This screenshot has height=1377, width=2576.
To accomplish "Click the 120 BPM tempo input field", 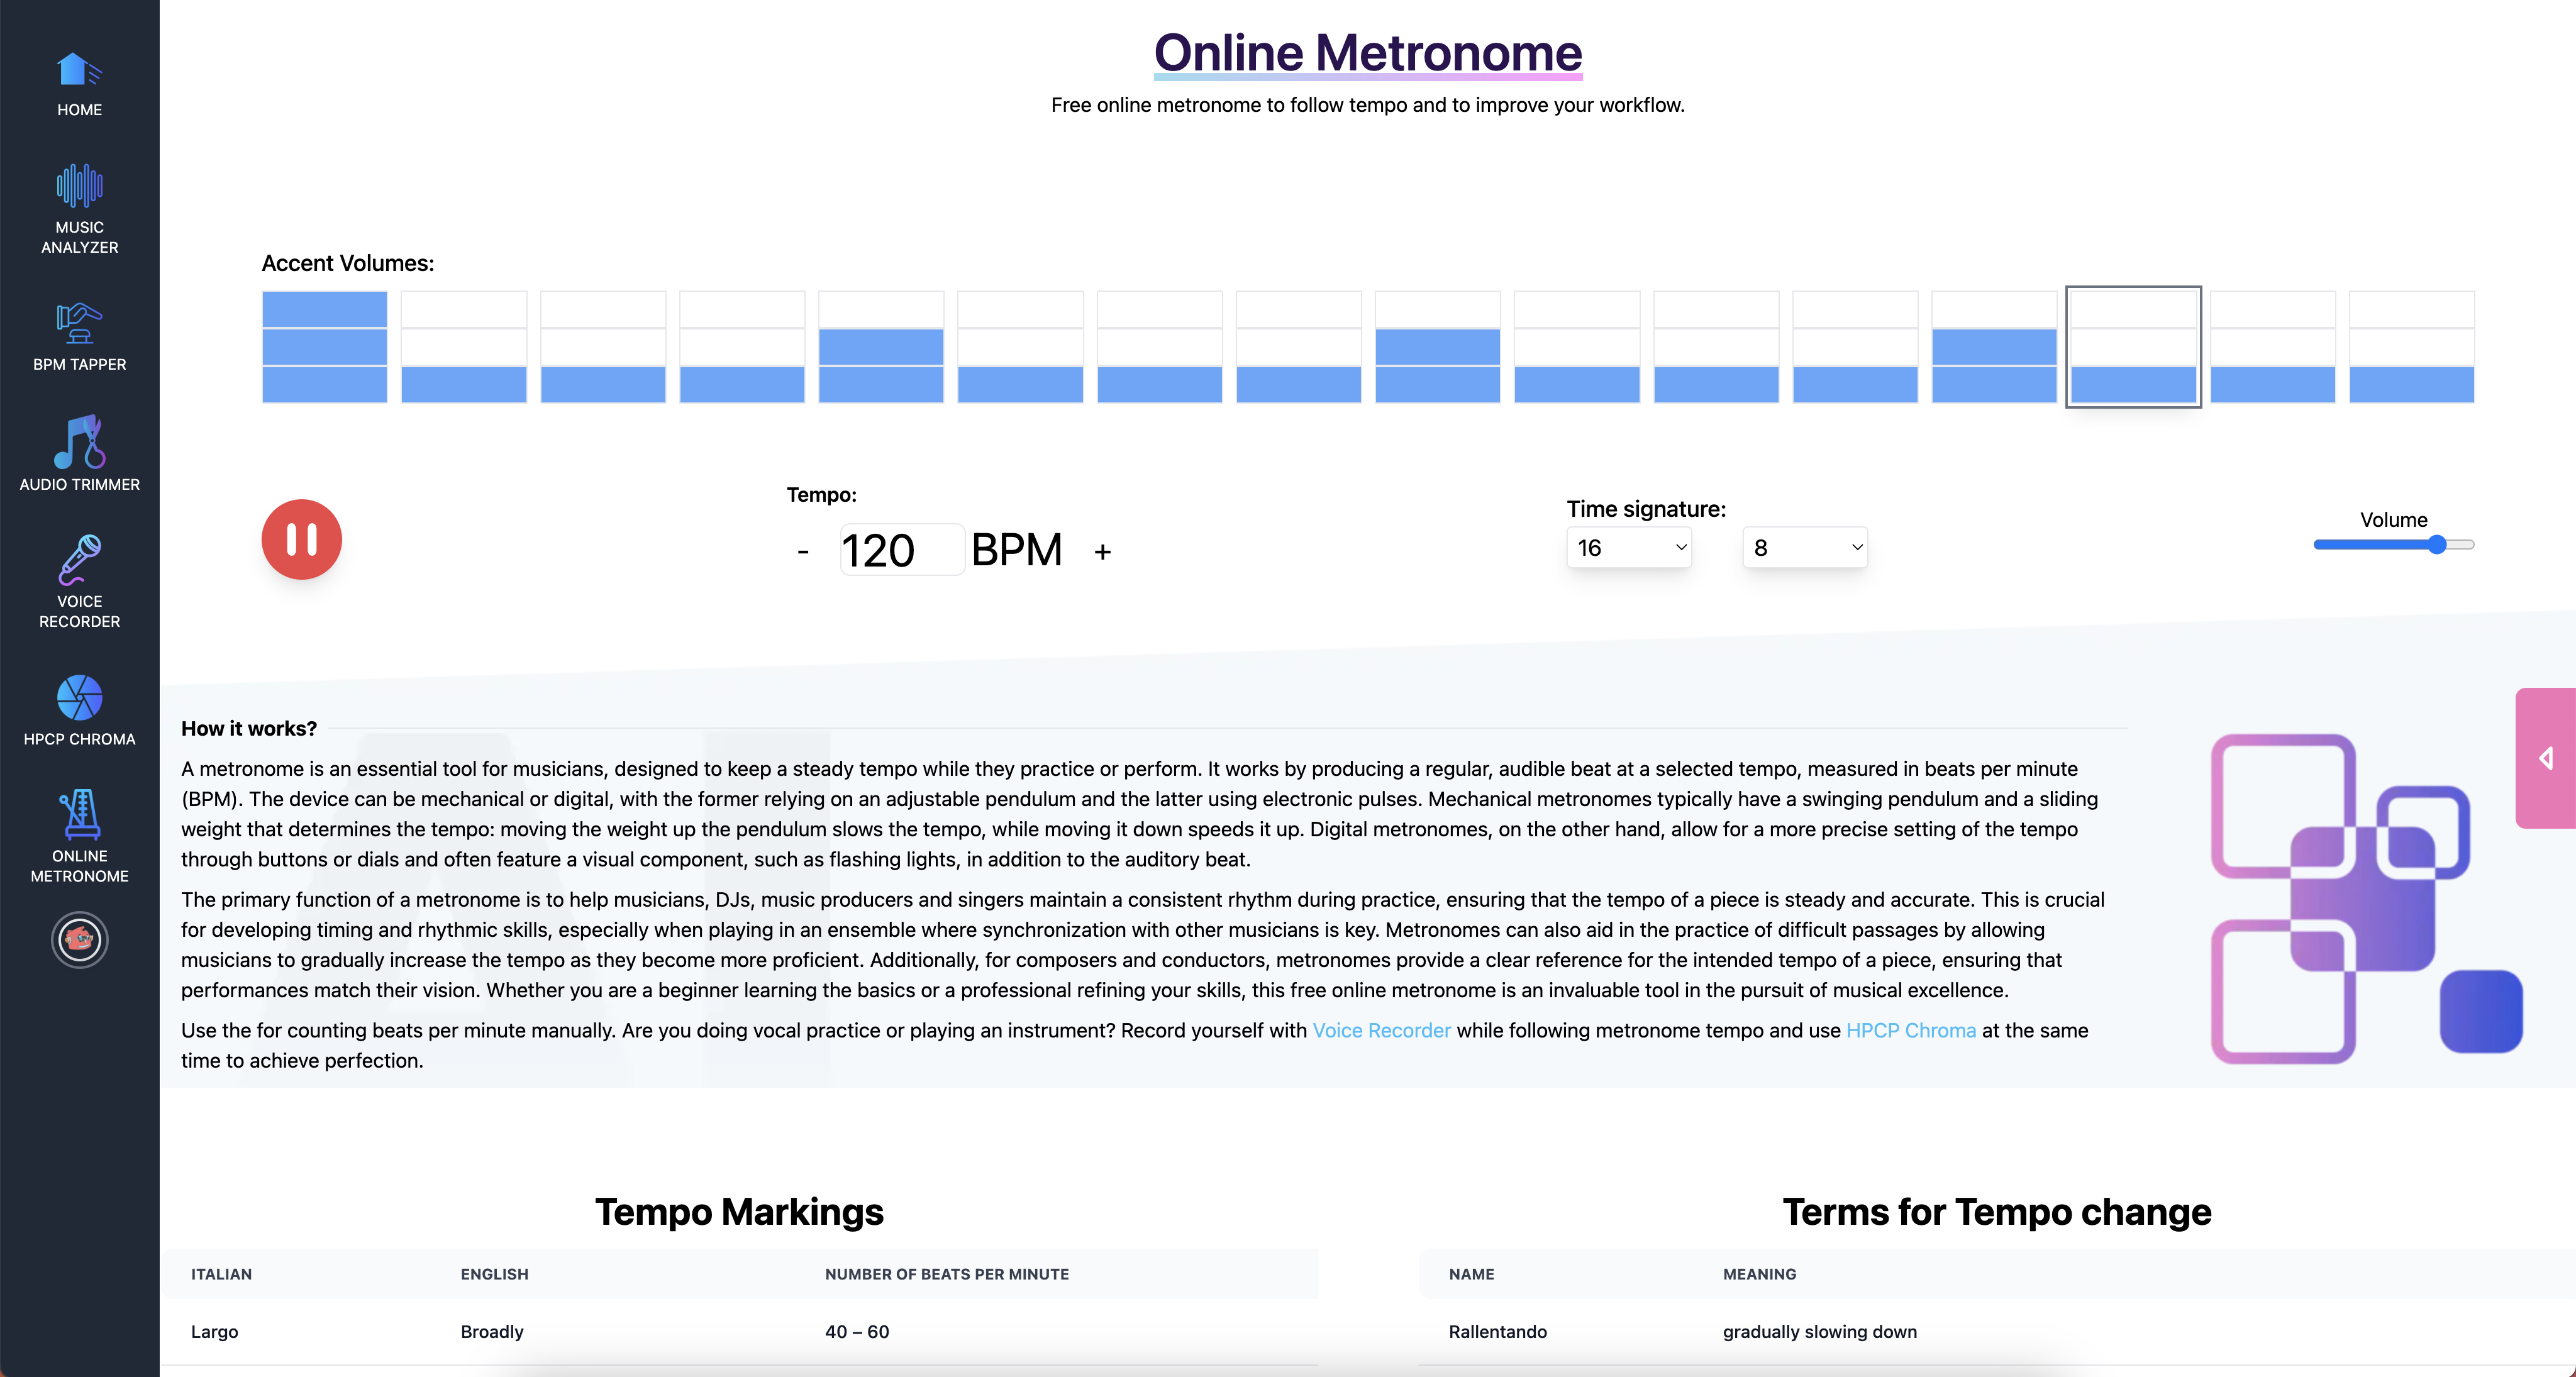I will (x=900, y=550).
